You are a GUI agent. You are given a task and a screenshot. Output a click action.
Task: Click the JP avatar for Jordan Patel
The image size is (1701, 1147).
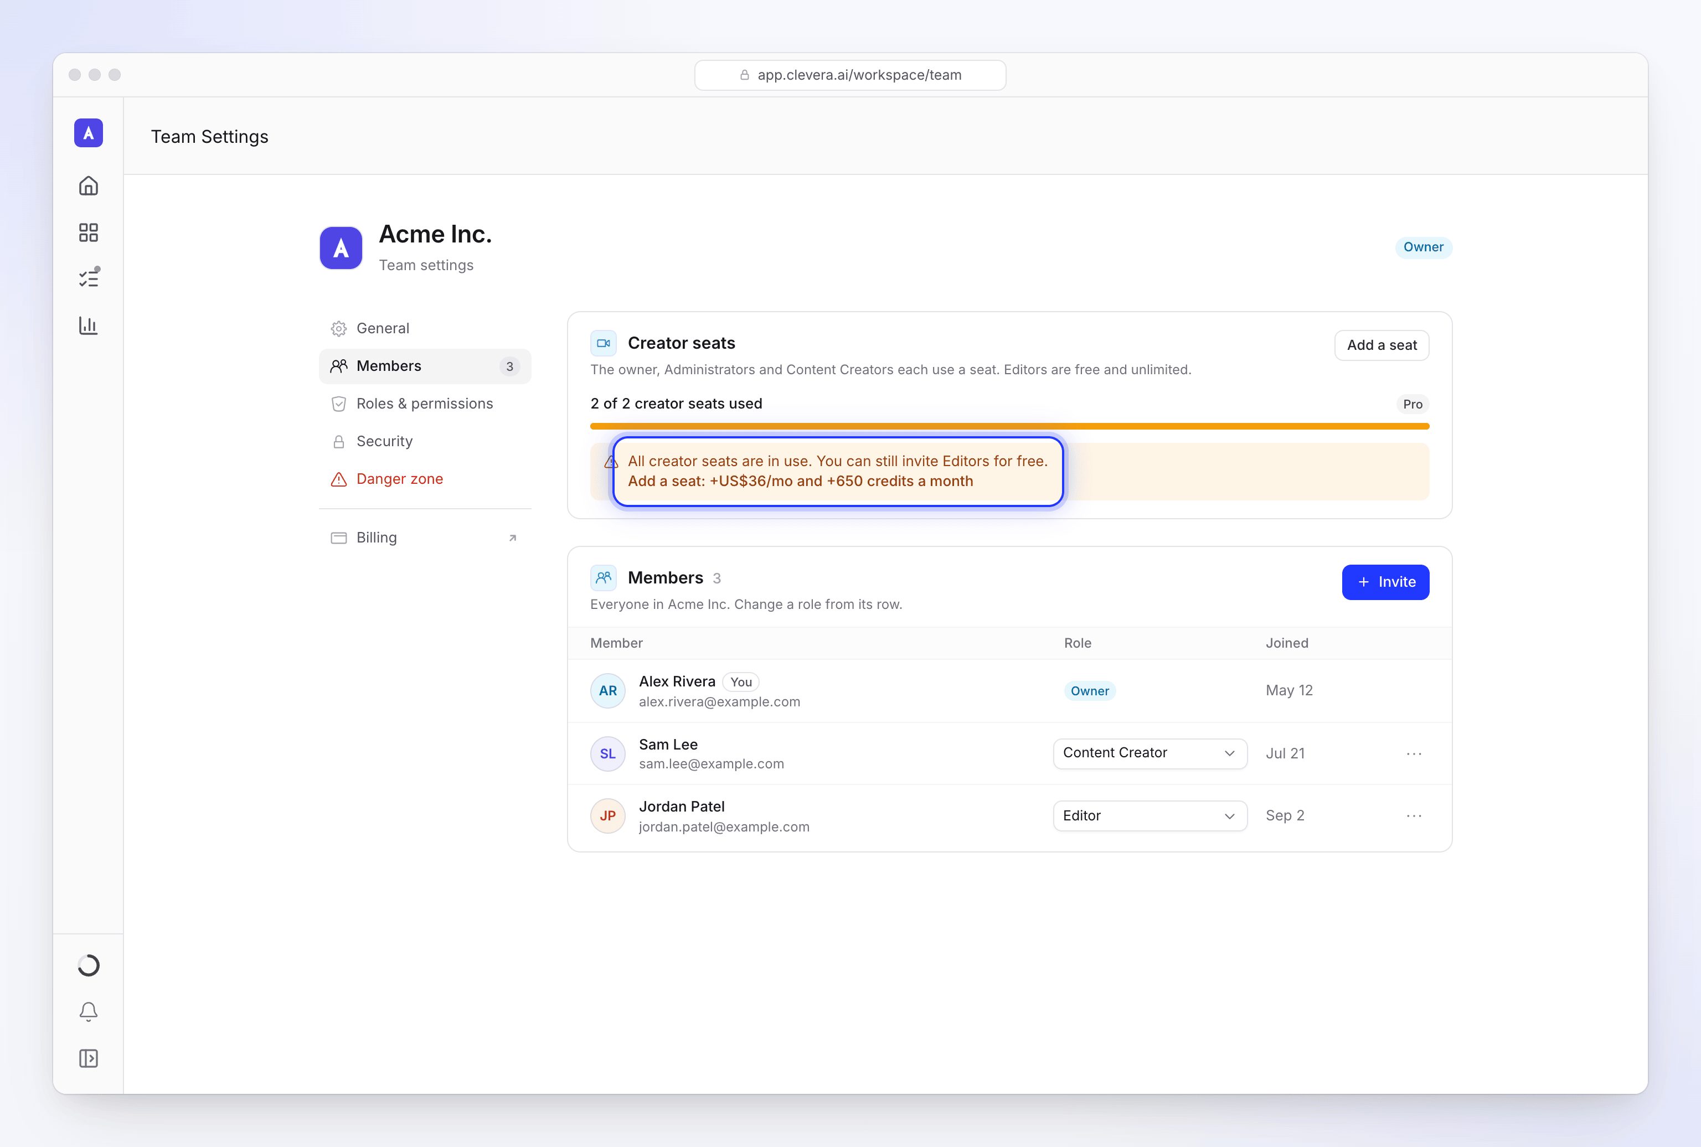coord(608,817)
